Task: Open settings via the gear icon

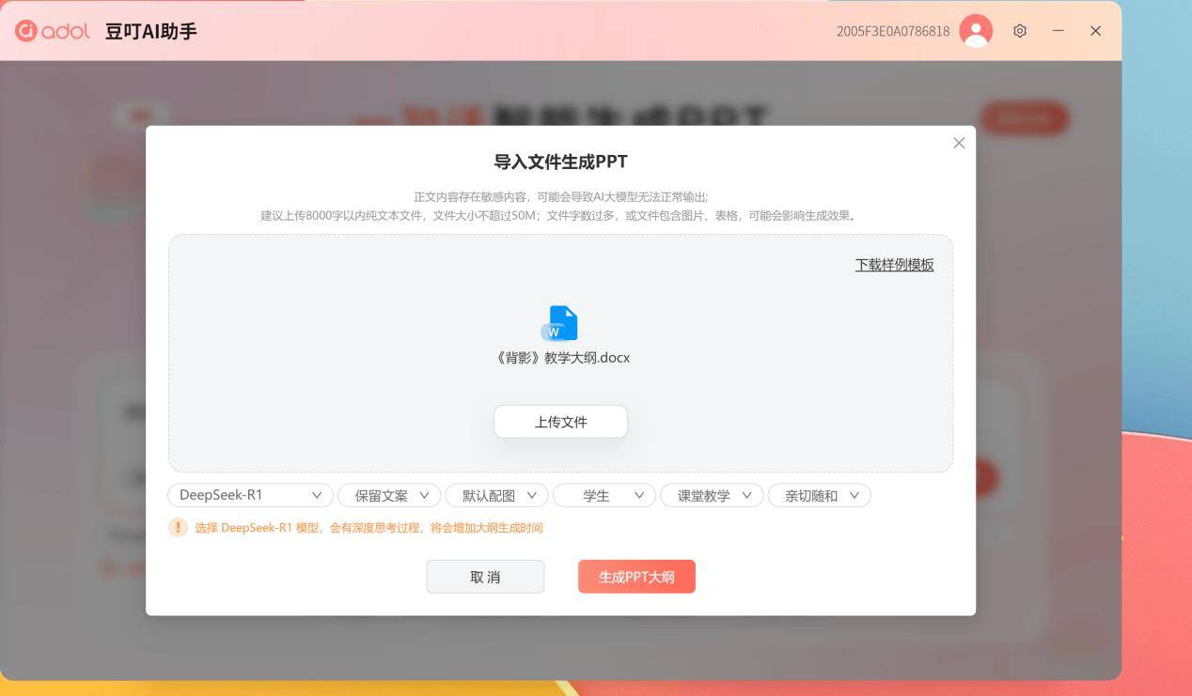Action: click(x=1020, y=31)
